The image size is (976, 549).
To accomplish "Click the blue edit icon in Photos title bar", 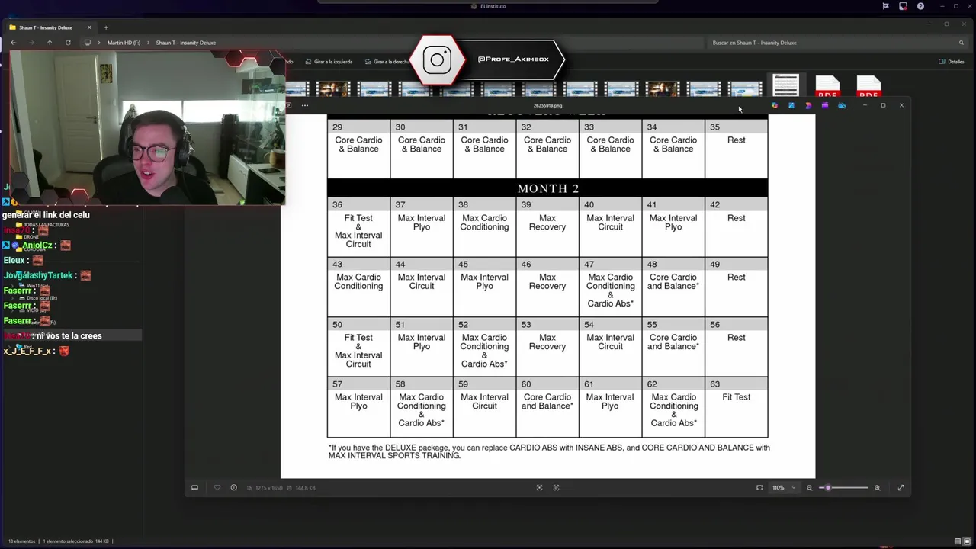I will click(791, 105).
